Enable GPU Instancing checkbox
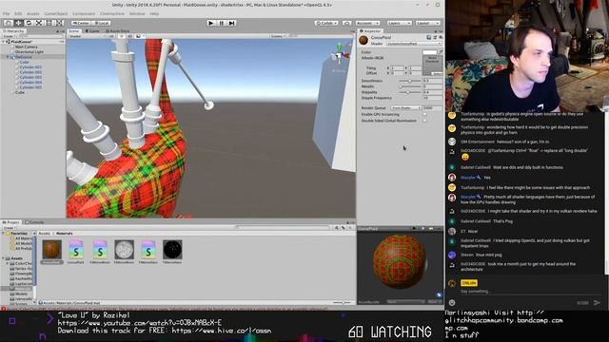 coord(424,114)
